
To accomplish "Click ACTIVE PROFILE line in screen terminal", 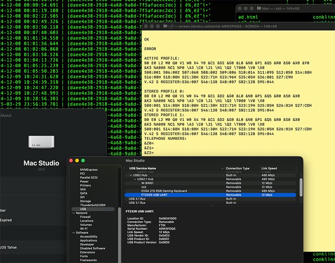I will (162, 59).
